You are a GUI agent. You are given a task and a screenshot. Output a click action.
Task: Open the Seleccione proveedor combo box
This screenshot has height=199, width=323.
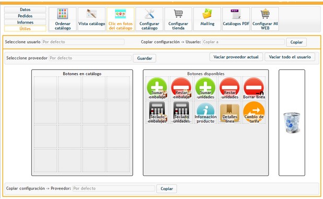tap(90, 58)
